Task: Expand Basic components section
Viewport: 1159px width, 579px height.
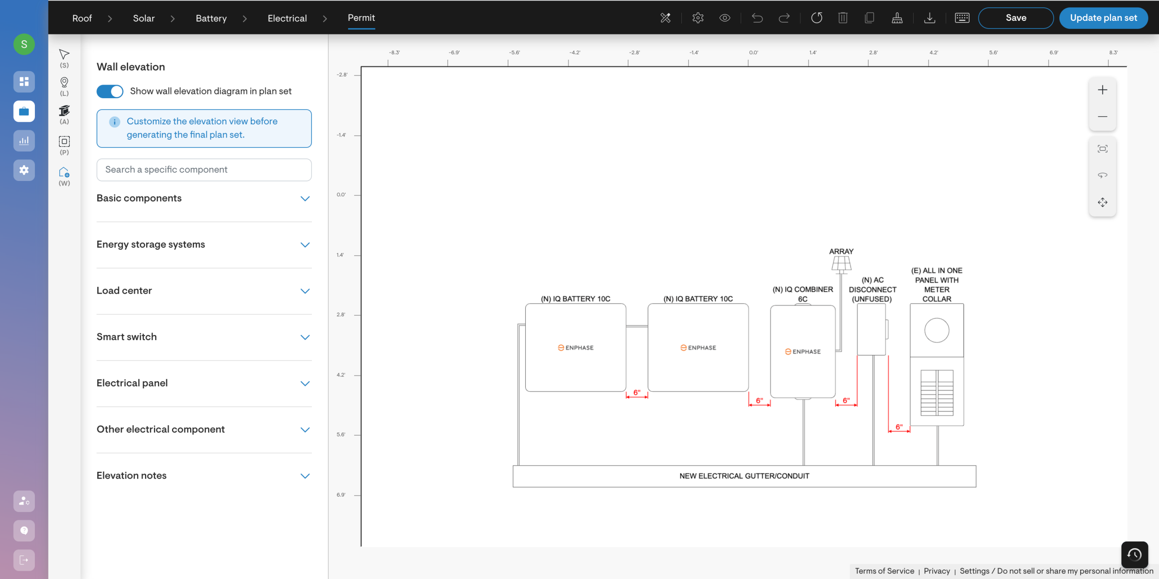Action: pyautogui.click(x=305, y=199)
